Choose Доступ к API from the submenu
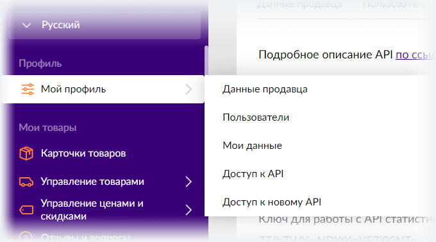The width and height of the screenshot is (436, 242). [253, 173]
